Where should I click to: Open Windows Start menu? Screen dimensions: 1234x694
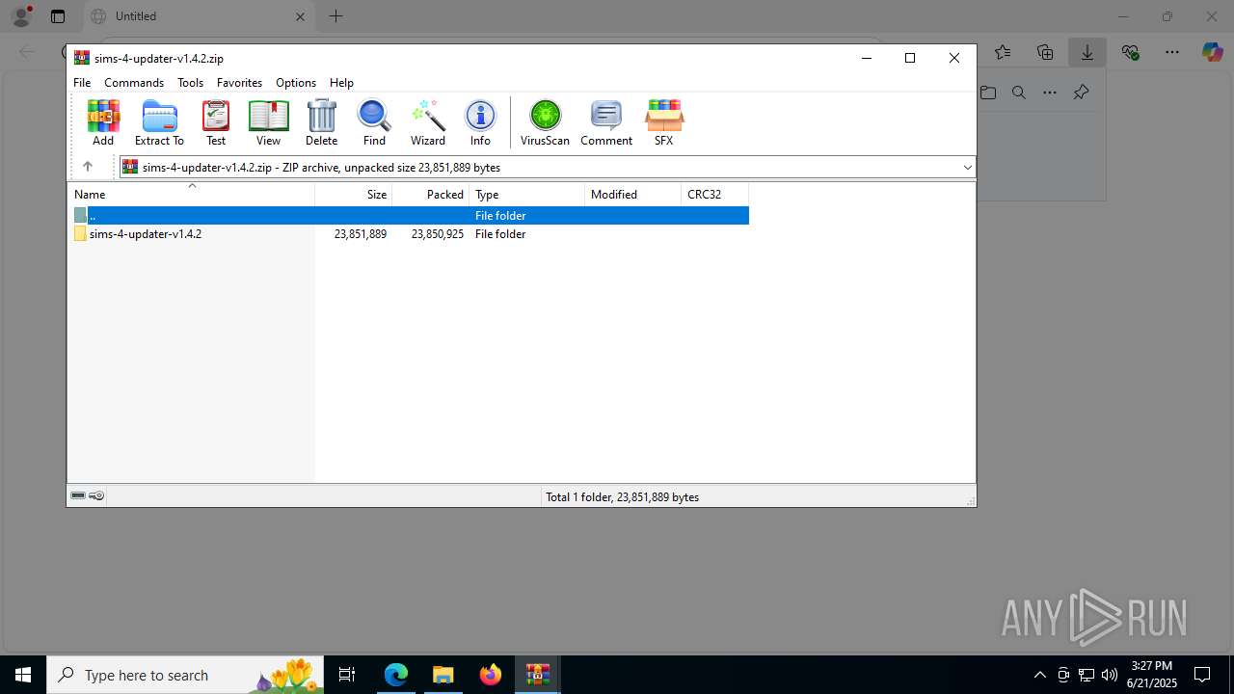[x=23, y=675]
